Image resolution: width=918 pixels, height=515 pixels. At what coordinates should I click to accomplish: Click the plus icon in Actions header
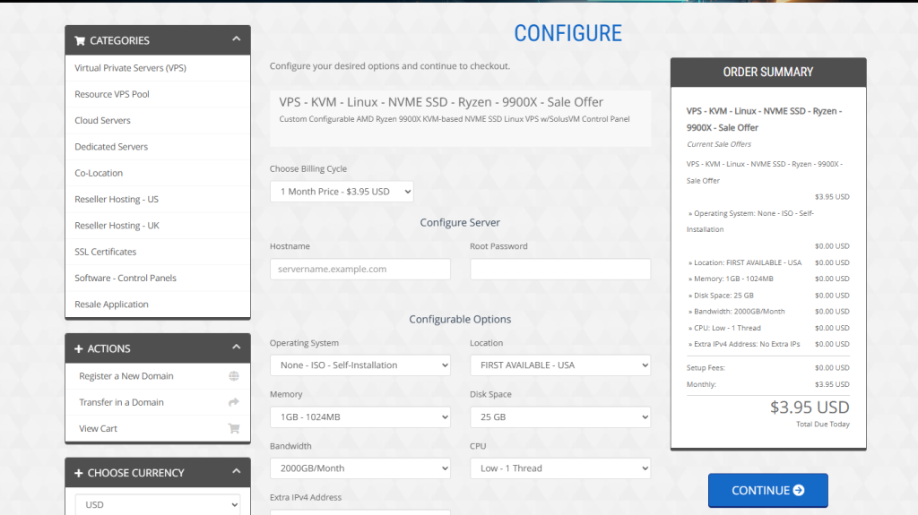79,348
